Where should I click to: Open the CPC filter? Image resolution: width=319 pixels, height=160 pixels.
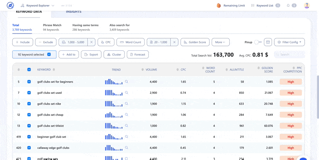click(x=106, y=42)
